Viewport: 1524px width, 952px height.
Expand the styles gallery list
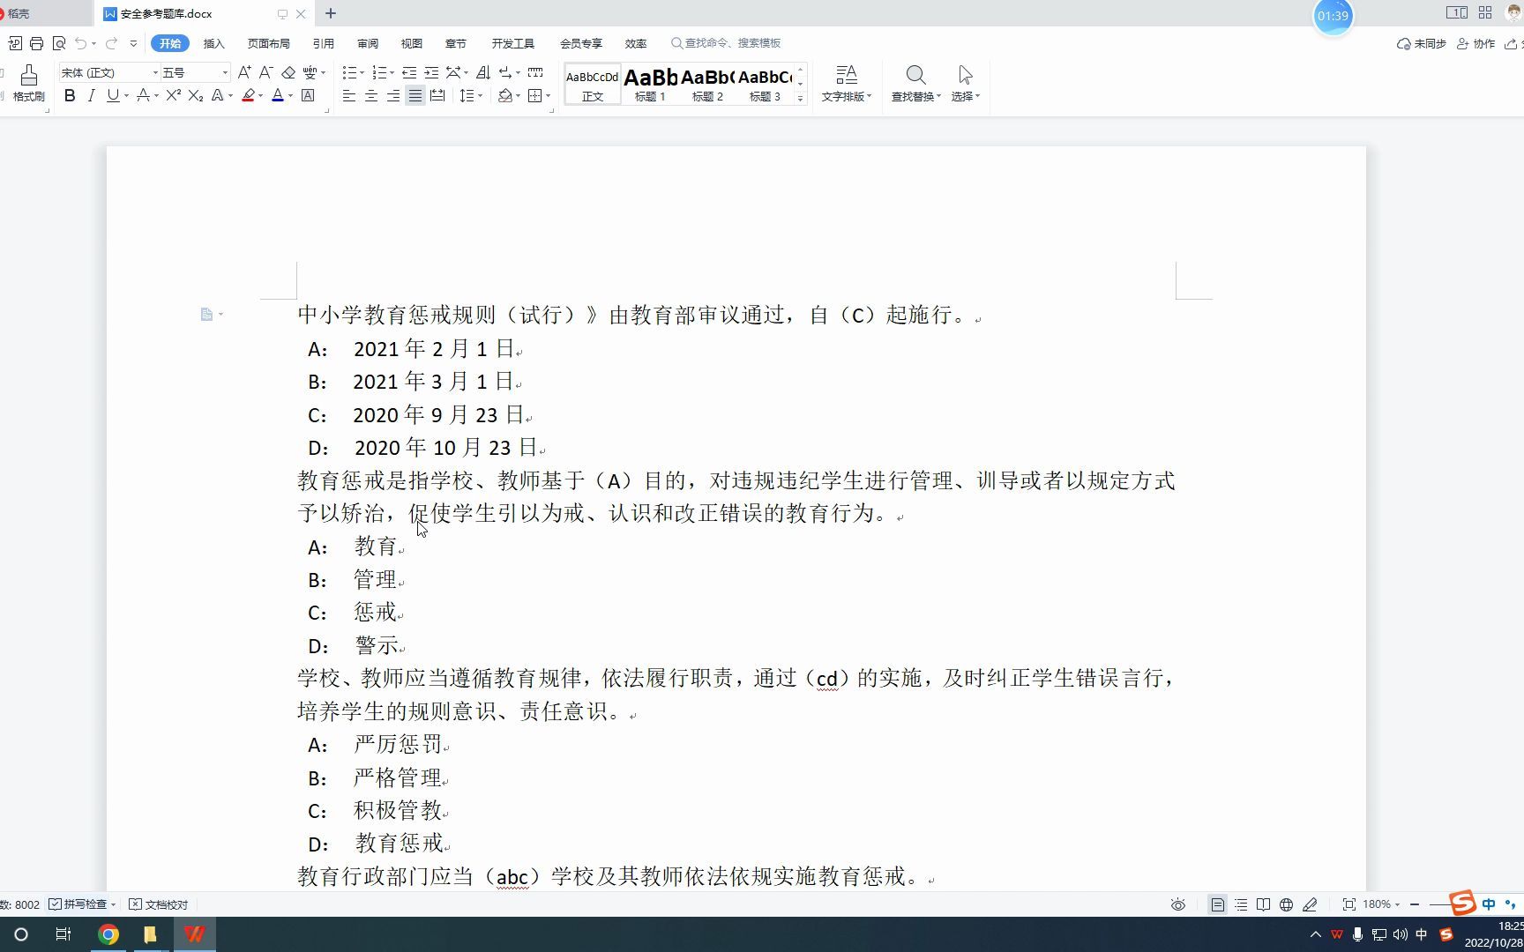tap(800, 98)
